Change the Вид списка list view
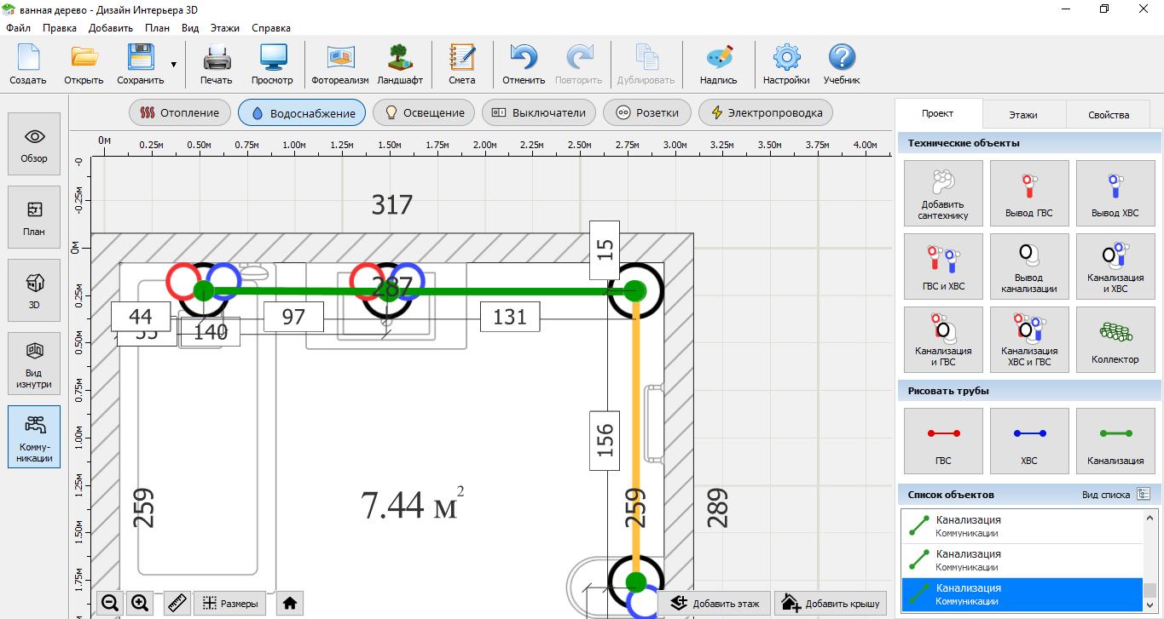Viewport: 1164px width, 619px height. point(1143,495)
